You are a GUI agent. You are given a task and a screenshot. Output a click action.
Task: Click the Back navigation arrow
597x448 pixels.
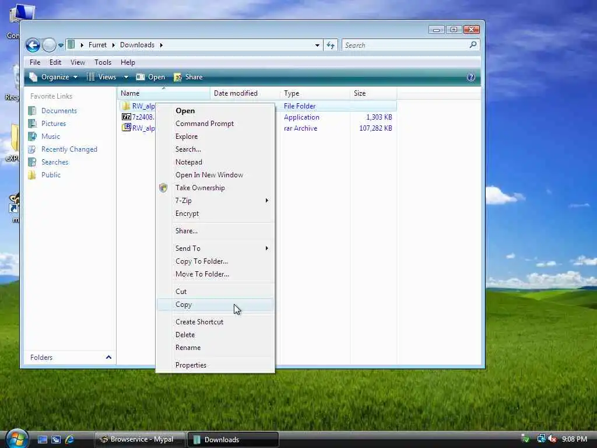33,45
